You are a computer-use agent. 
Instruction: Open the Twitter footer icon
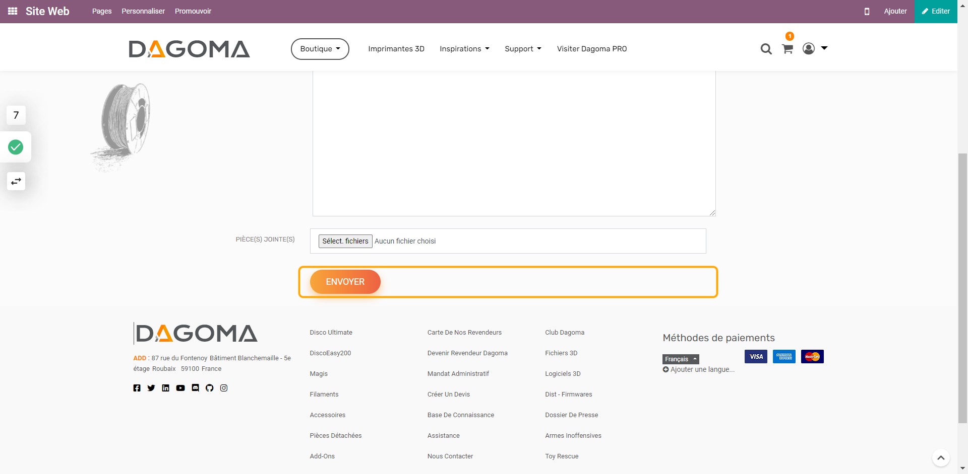pyautogui.click(x=151, y=388)
